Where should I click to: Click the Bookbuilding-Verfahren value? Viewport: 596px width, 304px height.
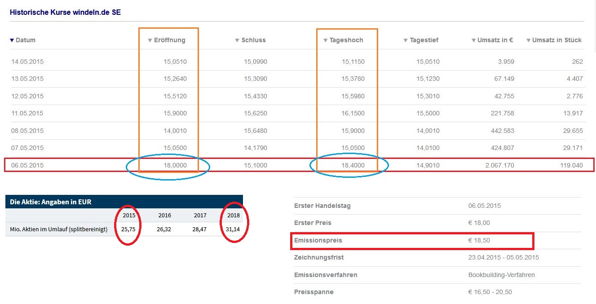[x=501, y=275]
